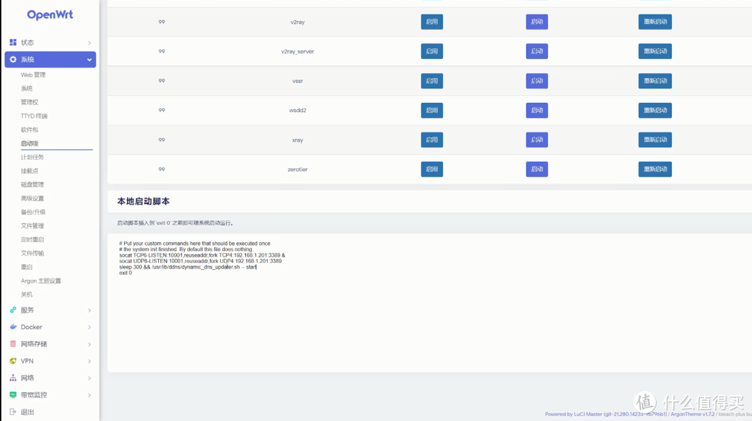Click the 本地启动脚本 heading
The height and width of the screenshot is (421, 752).
point(143,201)
